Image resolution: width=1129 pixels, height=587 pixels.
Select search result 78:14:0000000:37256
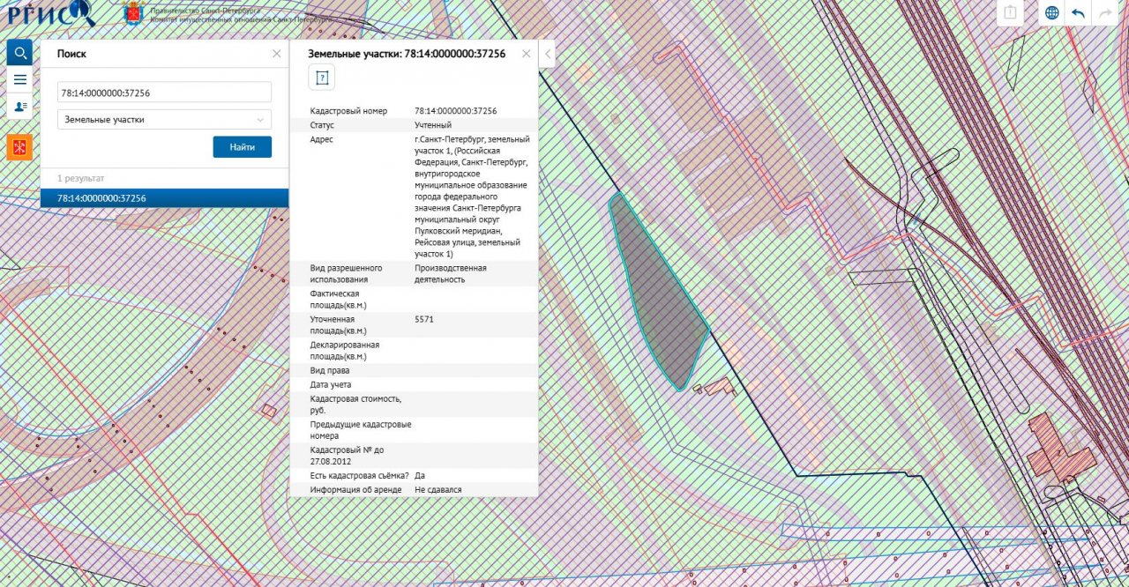164,198
